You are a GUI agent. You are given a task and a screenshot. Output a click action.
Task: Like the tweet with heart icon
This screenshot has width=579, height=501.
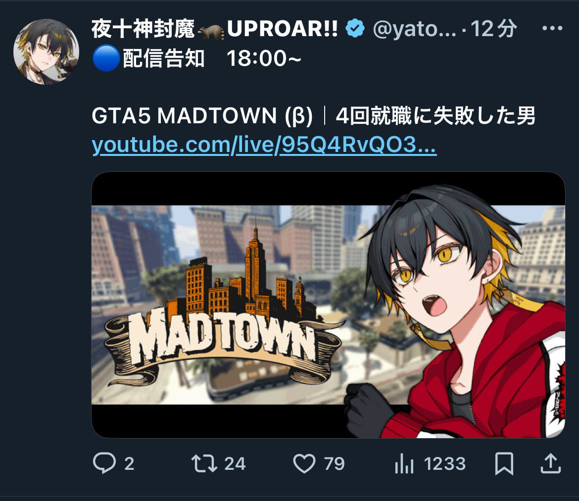coord(304,463)
